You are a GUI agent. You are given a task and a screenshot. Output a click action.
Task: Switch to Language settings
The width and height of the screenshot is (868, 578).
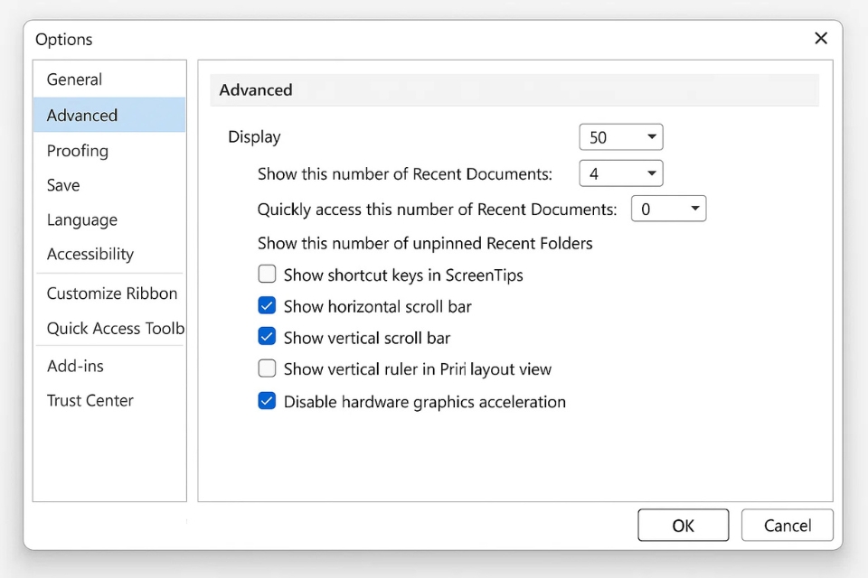tap(82, 220)
